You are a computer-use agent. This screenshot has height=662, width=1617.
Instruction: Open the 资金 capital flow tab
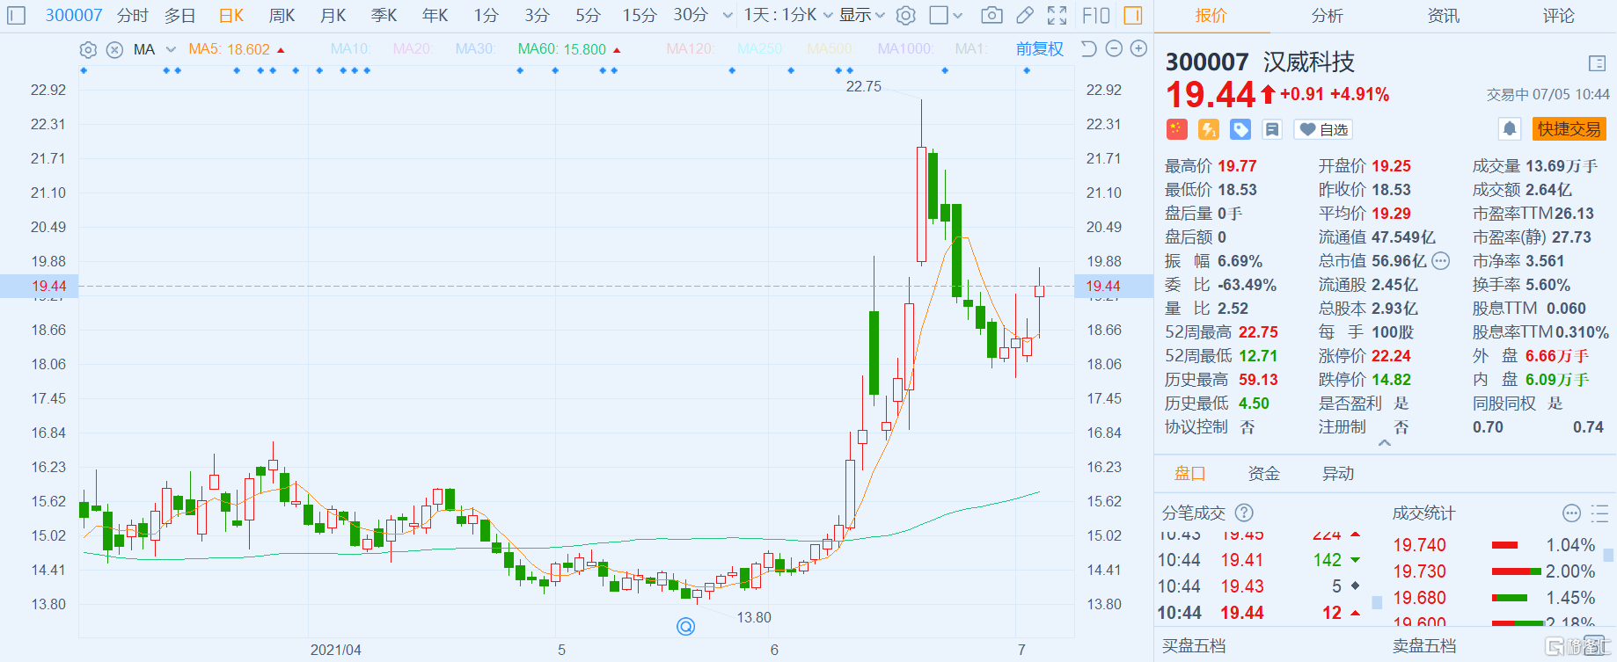tap(1264, 474)
